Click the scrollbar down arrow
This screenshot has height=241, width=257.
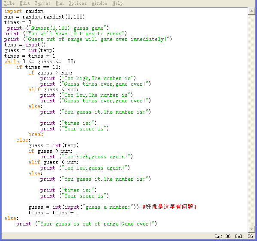tap(251, 229)
